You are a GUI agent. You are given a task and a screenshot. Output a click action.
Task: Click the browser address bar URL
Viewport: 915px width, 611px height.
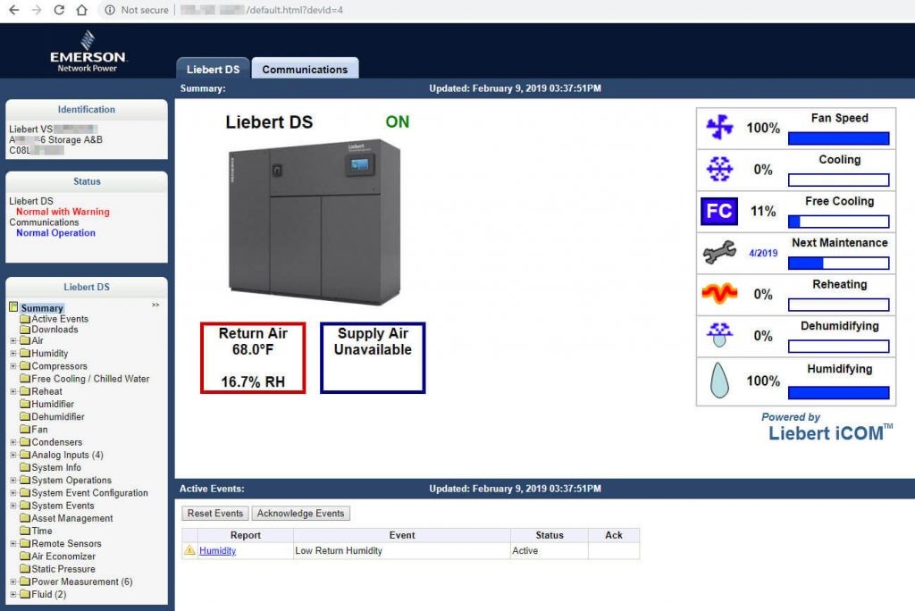point(262,10)
